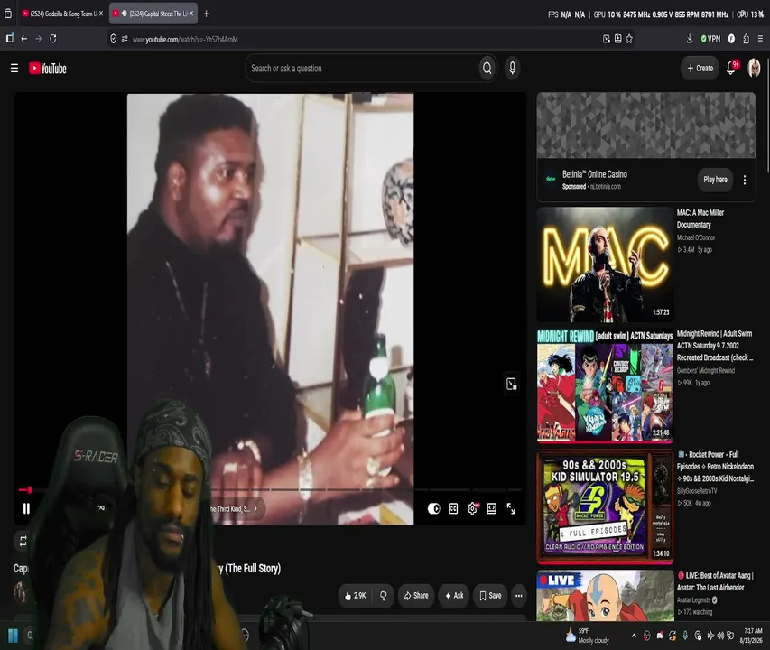Open the browser downloads icon
The height and width of the screenshot is (650, 770).
pyautogui.click(x=690, y=39)
